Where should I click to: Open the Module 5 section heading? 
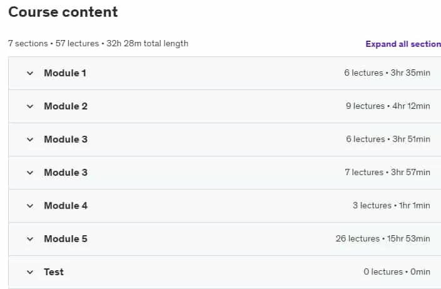[66, 239]
